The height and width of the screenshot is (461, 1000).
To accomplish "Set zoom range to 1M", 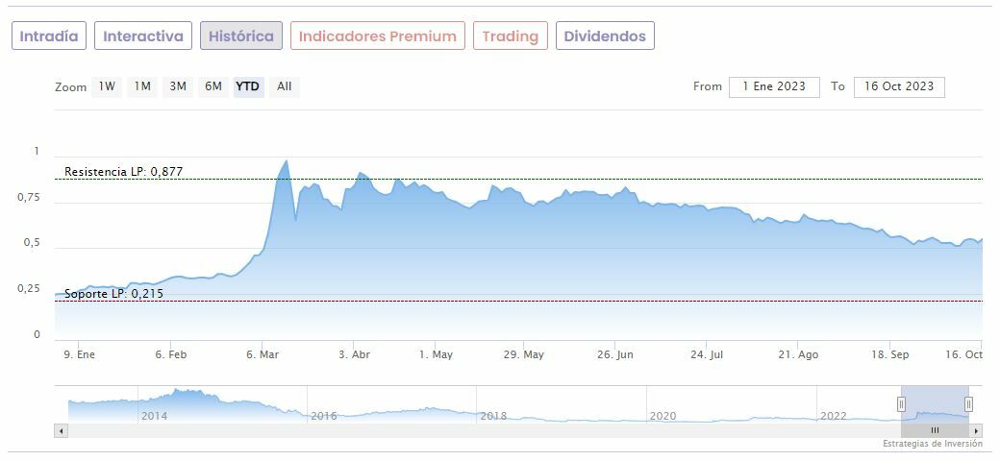I will [x=142, y=86].
